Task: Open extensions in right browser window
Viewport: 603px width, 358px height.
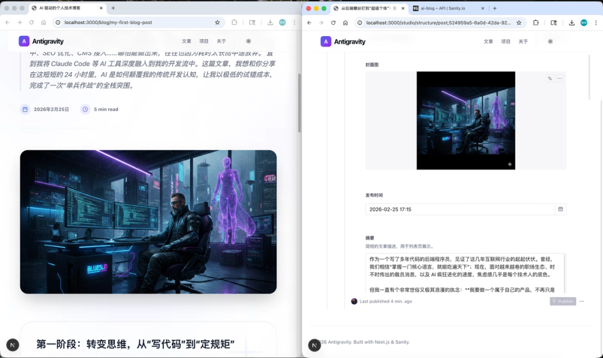Action: (x=535, y=23)
